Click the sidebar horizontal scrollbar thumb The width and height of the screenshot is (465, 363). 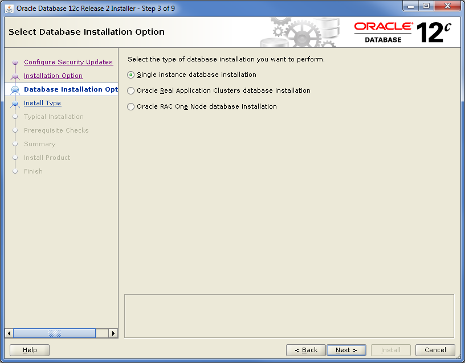coord(55,333)
